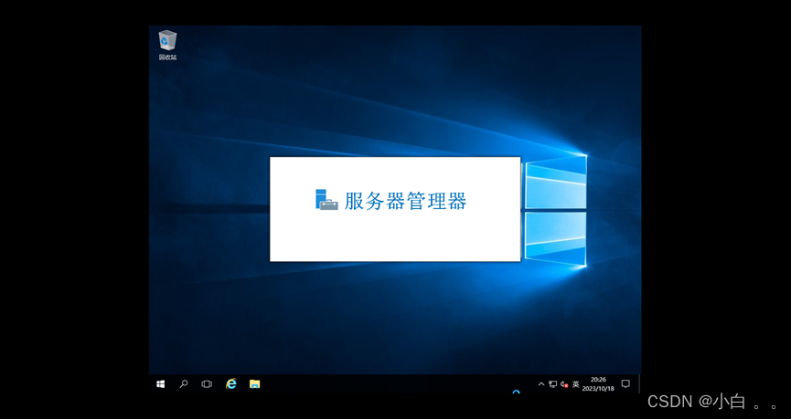
Task: Open the Action Center notifications icon
Action: [x=625, y=384]
